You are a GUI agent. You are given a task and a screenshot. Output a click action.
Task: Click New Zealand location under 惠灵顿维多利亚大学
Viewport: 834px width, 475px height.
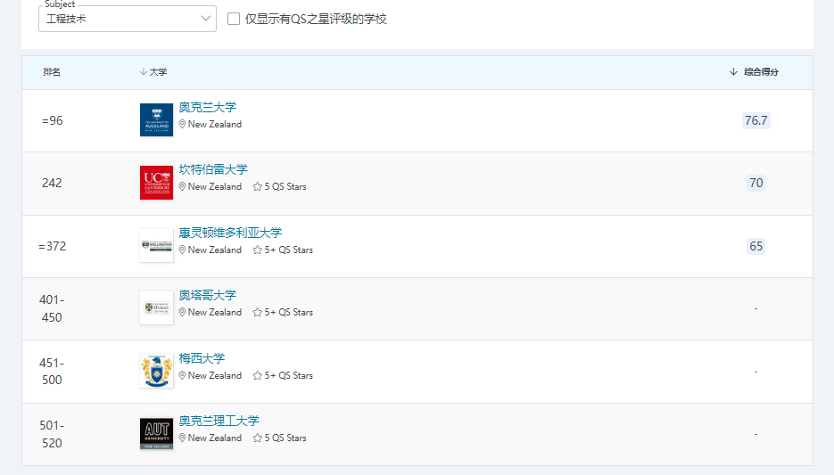(211, 250)
